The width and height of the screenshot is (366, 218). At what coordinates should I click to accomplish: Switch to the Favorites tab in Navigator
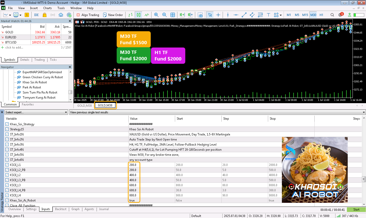28,104
